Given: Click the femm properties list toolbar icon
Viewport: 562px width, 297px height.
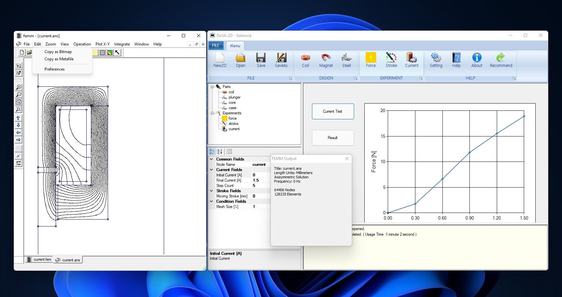Looking at the screenshot, I should pos(18,66).
